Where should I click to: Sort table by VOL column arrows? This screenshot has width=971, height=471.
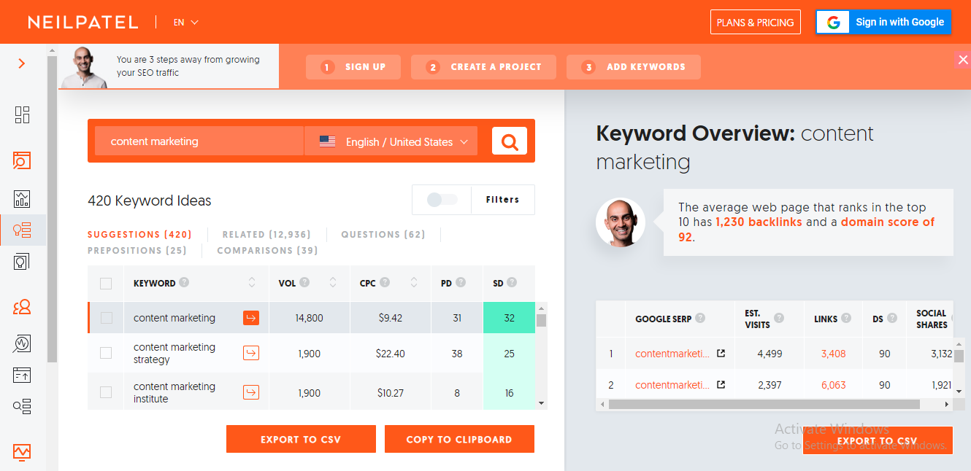(x=333, y=283)
